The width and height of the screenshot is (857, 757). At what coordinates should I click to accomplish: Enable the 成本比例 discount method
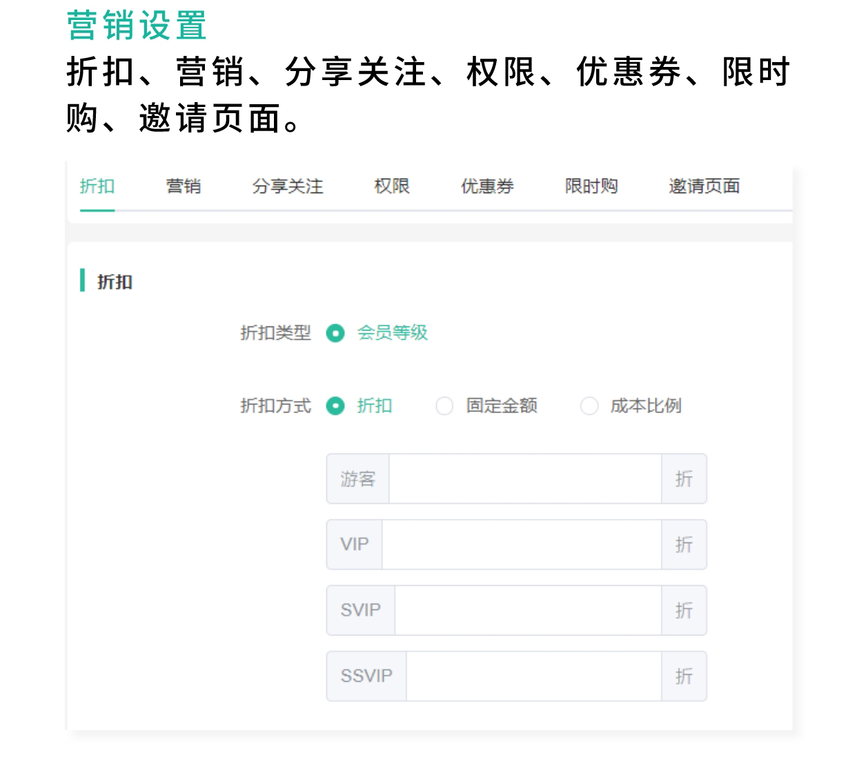(589, 406)
